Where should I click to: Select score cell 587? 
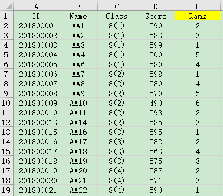pyautogui.click(x=156, y=171)
